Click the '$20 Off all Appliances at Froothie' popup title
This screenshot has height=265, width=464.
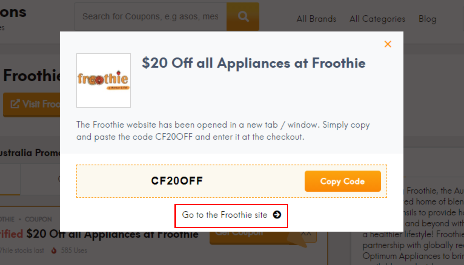pyautogui.click(x=254, y=64)
